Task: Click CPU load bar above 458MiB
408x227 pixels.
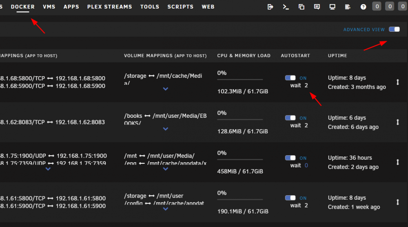Action: [x=240, y=160]
